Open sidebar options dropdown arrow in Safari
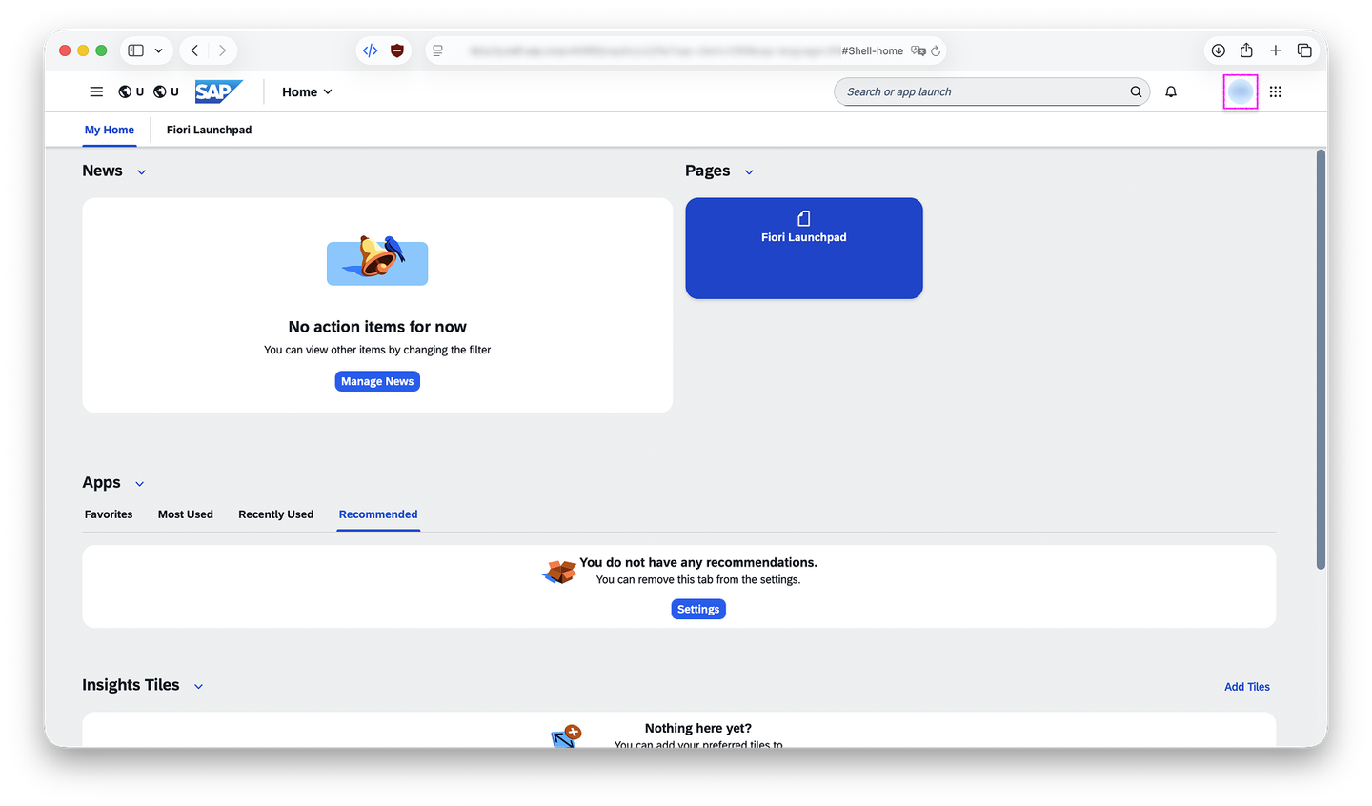The image size is (1372, 806). [x=158, y=50]
